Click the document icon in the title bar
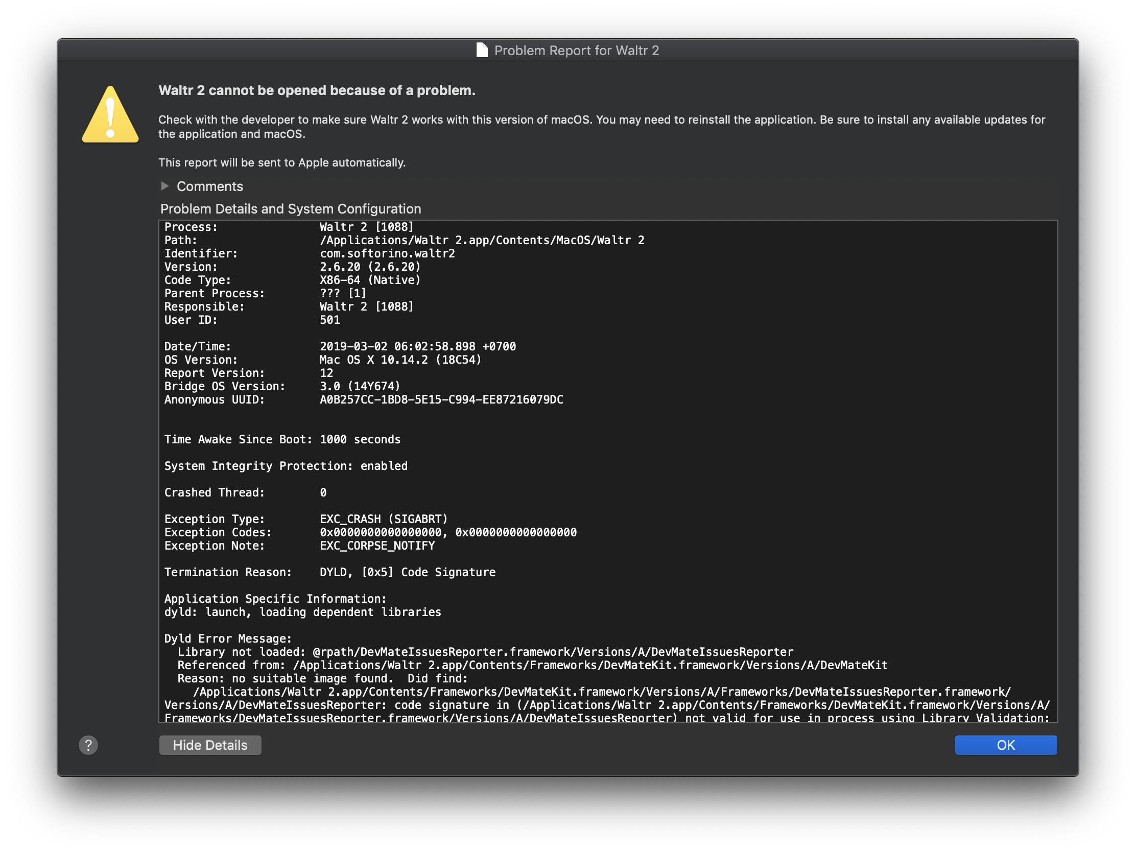This screenshot has width=1136, height=852. coord(481,50)
